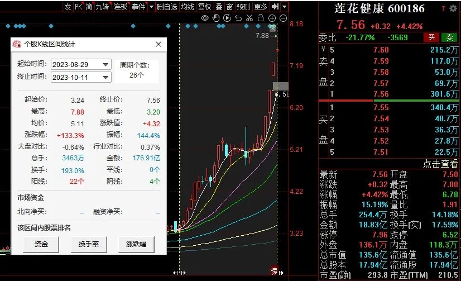
Task: Click the right range handle arrow
Action: click(x=281, y=273)
